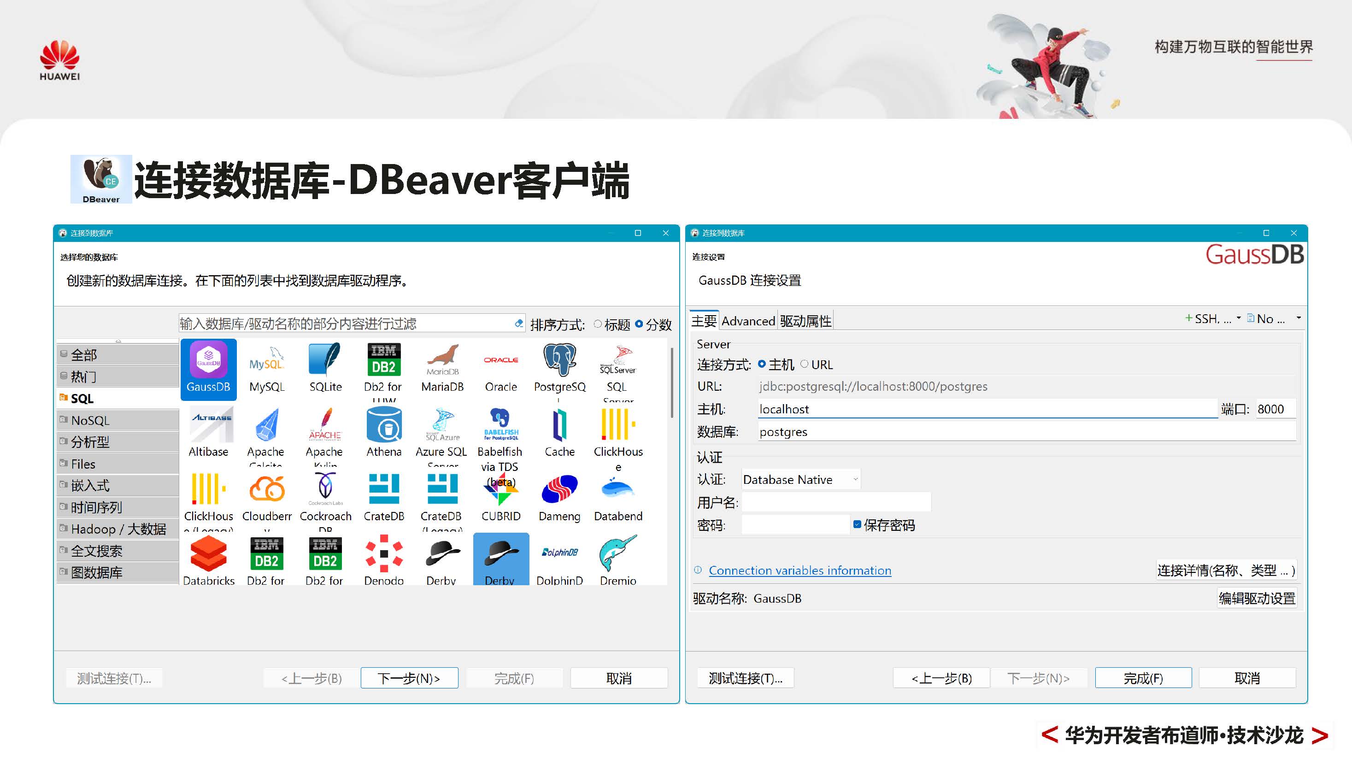The image size is (1352, 764).
Task: Enable the 保存密码 checkbox
Action: tap(857, 524)
